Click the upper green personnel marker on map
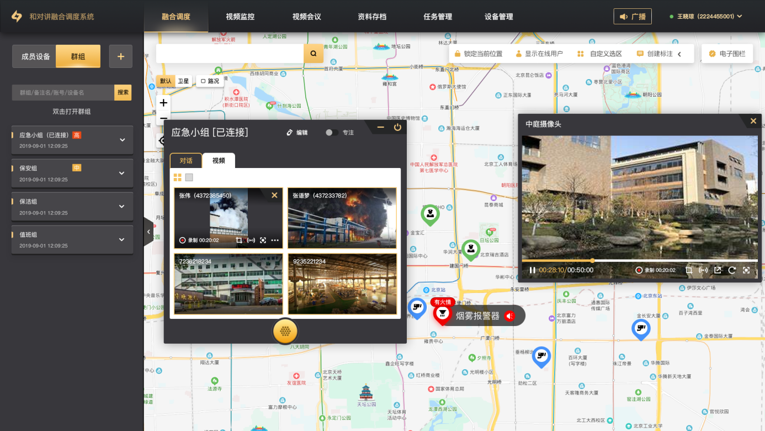 tap(430, 214)
